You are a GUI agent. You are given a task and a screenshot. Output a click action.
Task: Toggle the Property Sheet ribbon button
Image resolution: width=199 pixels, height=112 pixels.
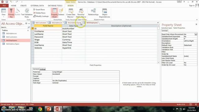(54, 13)
